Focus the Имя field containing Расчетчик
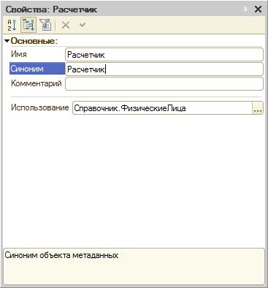 [x=164, y=55]
